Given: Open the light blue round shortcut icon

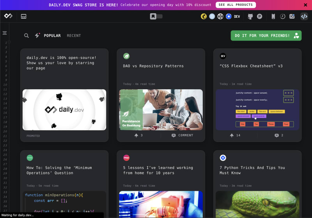Looking at the screenshot, I should click(212, 16).
